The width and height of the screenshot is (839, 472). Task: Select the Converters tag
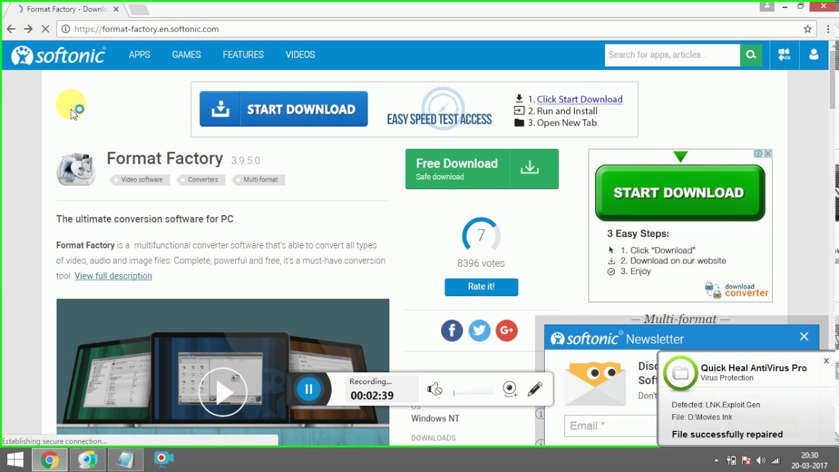201,180
